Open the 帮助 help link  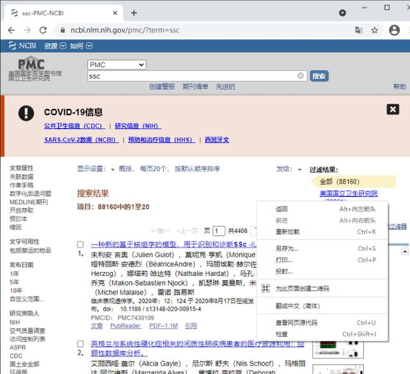click(400, 86)
